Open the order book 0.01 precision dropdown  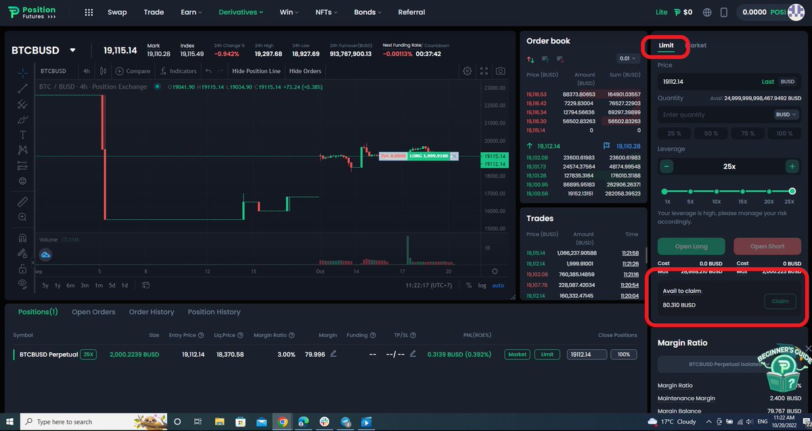pyautogui.click(x=627, y=59)
